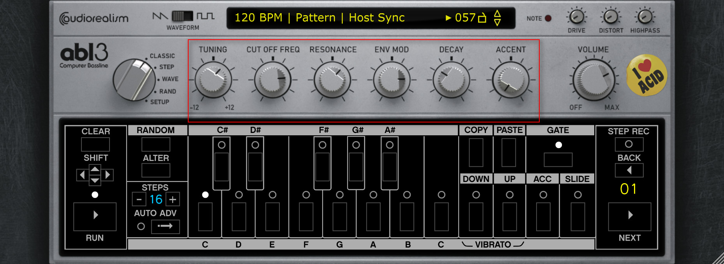The width and height of the screenshot is (724, 264).
Task: Decrease steps with minus button
Action: click(x=139, y=199)
